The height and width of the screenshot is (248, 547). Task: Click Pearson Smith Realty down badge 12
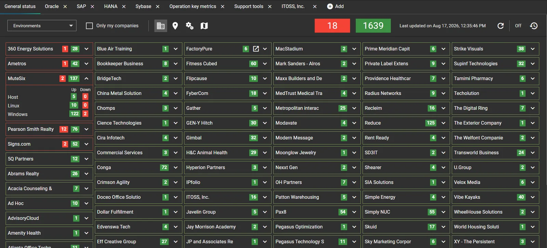64,129
